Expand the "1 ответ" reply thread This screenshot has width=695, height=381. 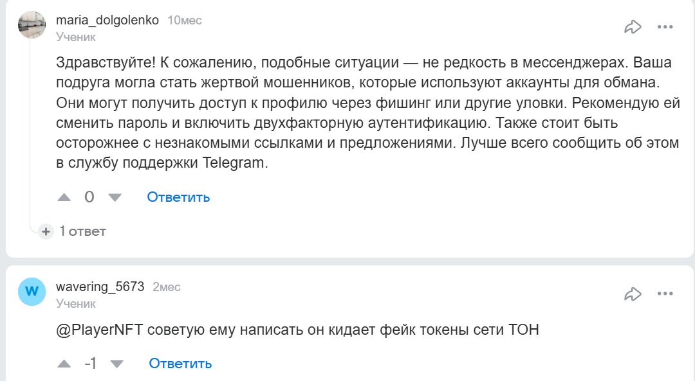(x=82, y=231)
